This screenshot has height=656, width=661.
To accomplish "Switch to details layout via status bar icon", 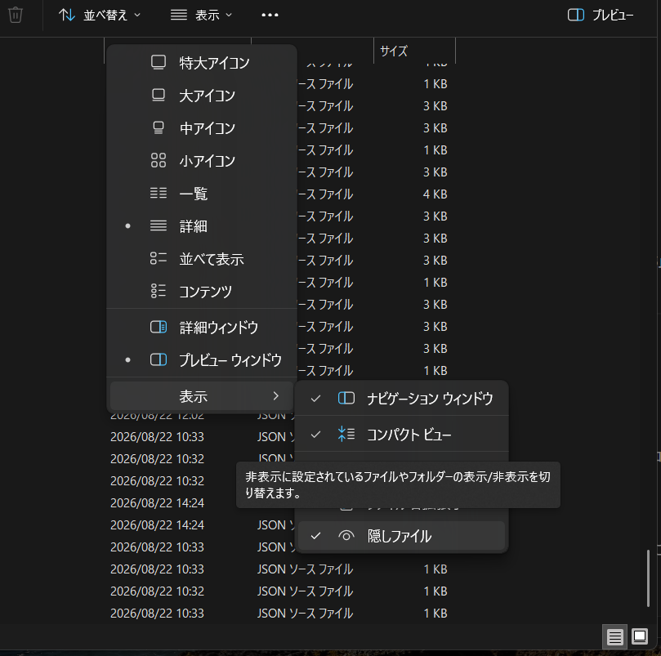I will point(614,636).
